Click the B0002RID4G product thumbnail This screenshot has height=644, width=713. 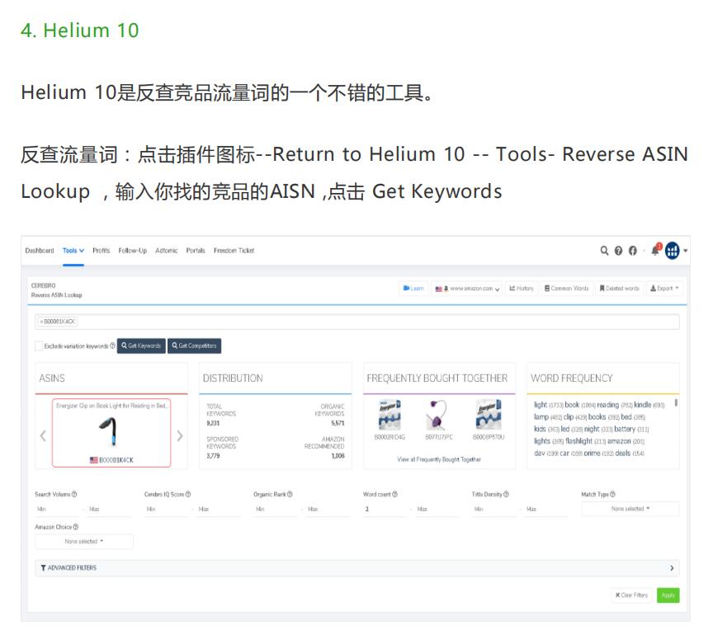(390, 415)
